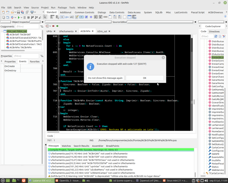Viewport: 228px width, 183px height.
Task: Select the TRadioButton palette component
Action: pyautogui.click(x=91, y=17)
